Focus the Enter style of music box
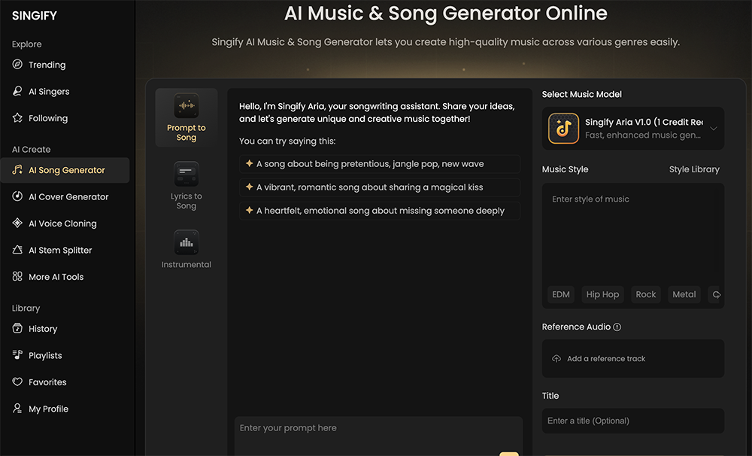The height and width of the screenshot is (456, 752). [633, 236]
